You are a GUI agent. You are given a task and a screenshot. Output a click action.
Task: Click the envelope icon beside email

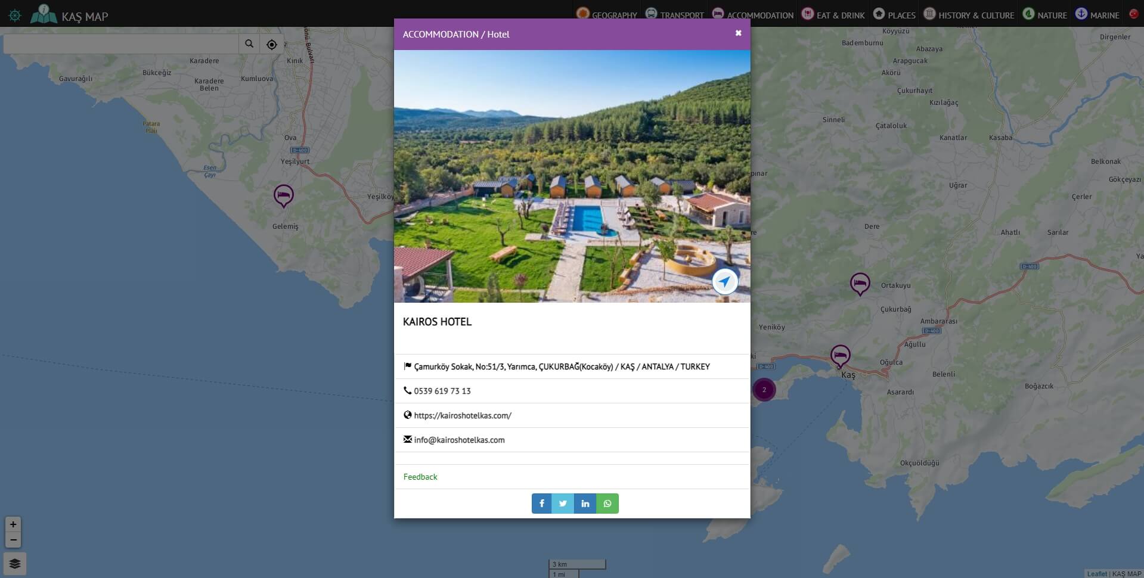[x=408, y=439]
